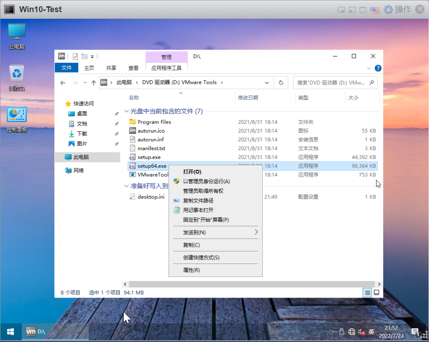Open the recent locations dropdown arrow

[x=85, y=82]
